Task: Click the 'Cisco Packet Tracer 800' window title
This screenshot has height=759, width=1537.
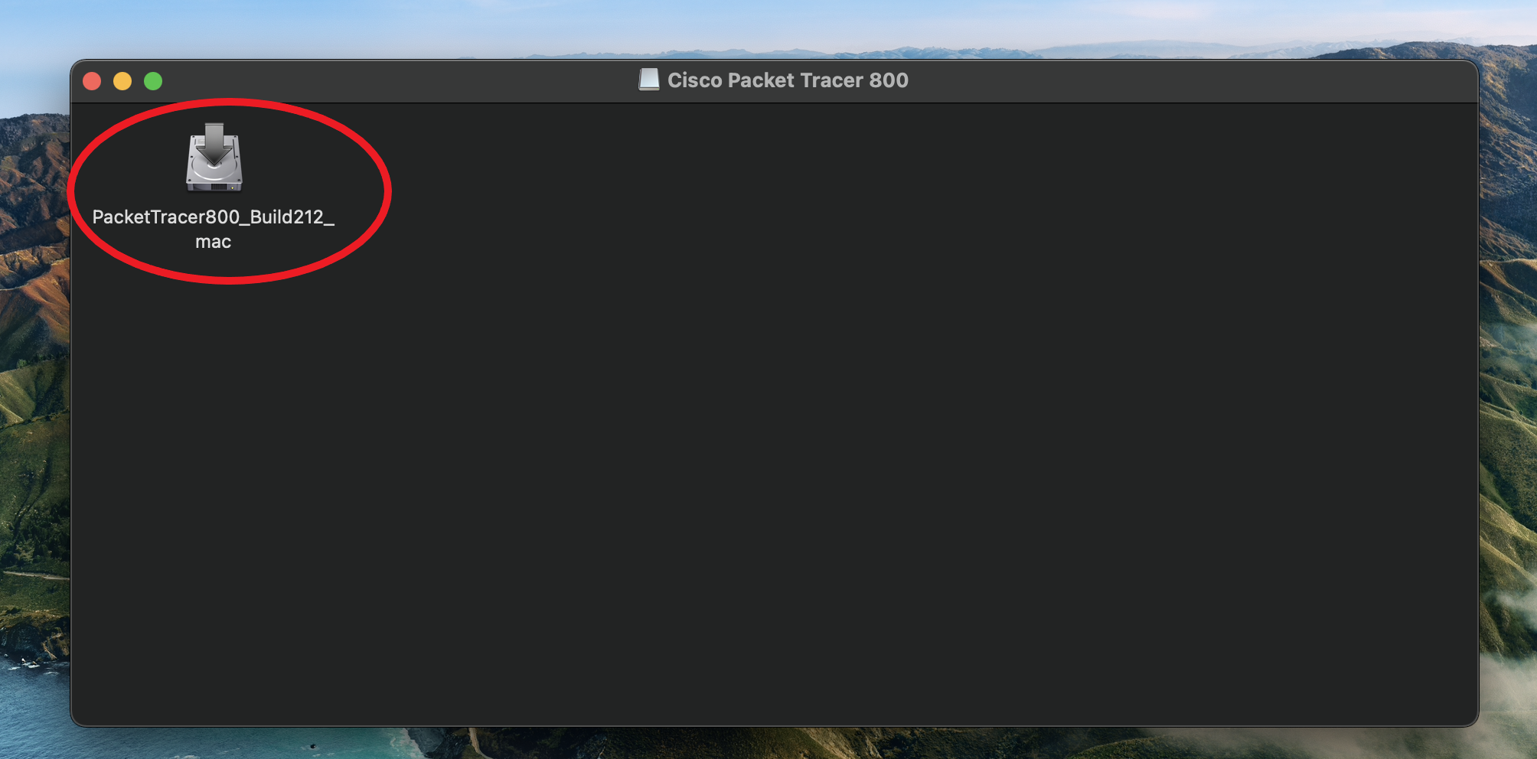Action: 788,80
